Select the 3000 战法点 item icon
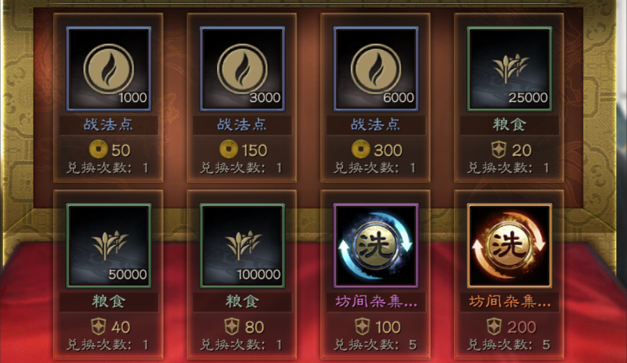 pyautogui.click(x=242, y=69)
